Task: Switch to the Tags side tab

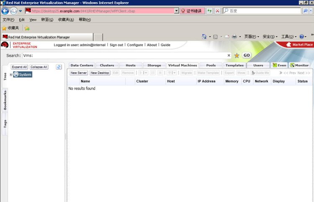Action: pyautogui.click(x=5, y=124)
